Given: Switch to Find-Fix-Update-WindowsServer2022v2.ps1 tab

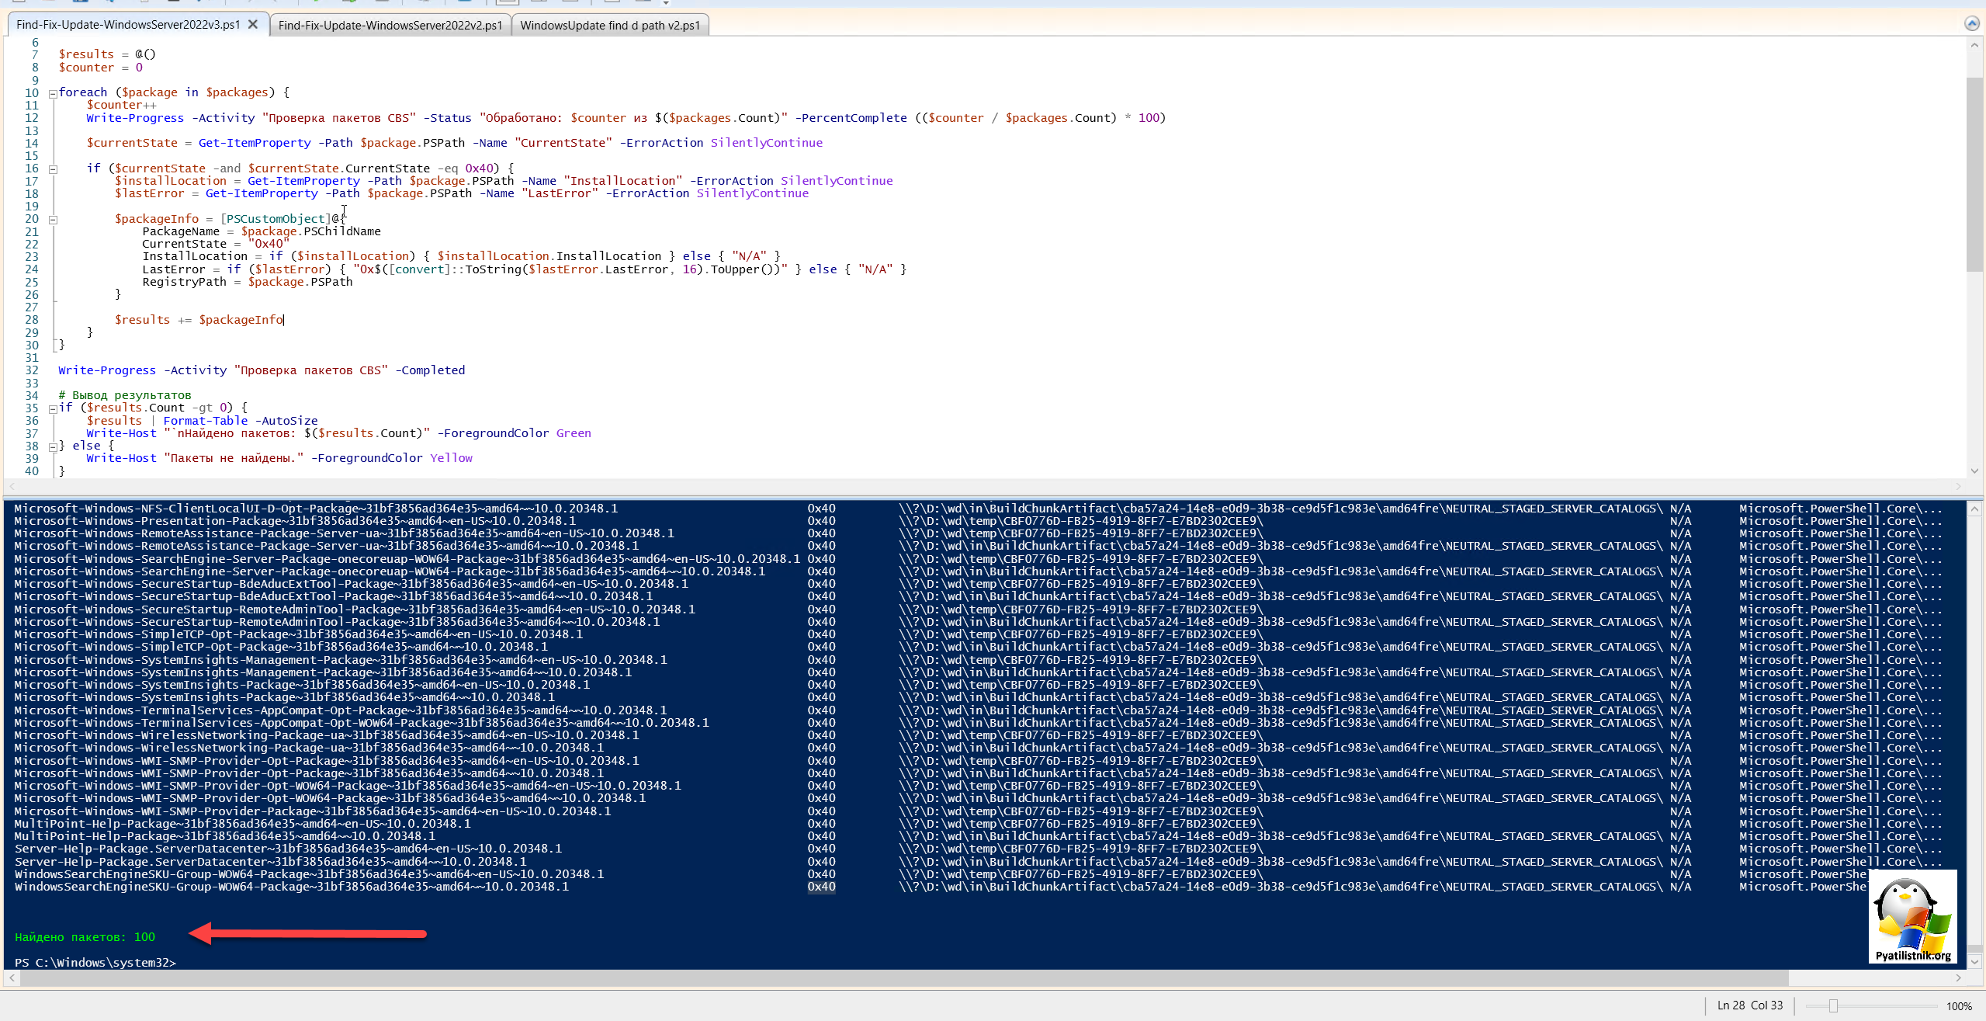Looking at the screenshot, I should pos(390,26).
